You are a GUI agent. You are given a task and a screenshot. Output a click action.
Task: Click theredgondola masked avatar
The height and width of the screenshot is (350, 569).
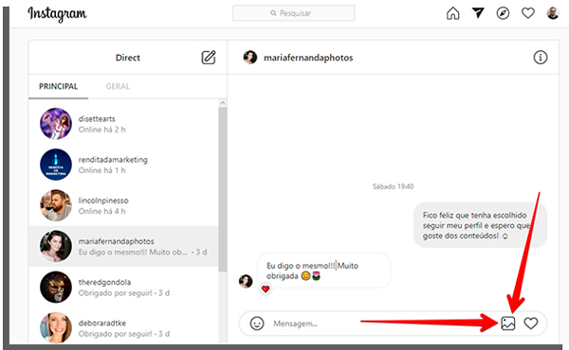56,288
